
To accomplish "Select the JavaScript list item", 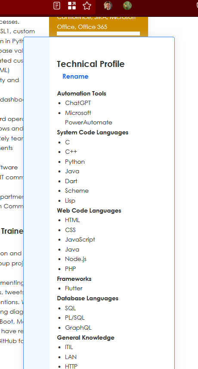I will [x=80, y=239].
